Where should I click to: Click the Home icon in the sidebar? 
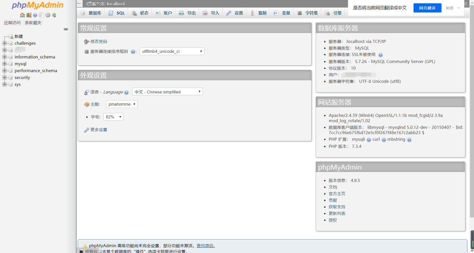click(22, 15)
